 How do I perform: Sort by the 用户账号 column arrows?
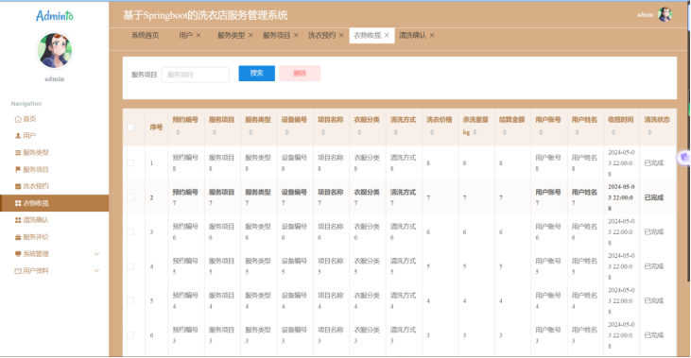541,132
